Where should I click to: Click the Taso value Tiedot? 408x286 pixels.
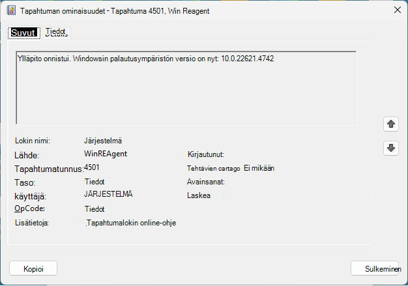pos(95,182)
